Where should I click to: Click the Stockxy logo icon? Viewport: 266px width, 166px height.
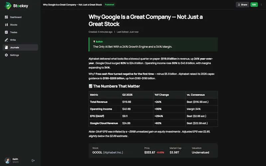pos(8,6)
